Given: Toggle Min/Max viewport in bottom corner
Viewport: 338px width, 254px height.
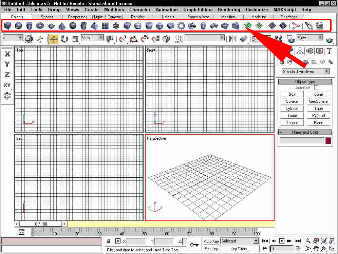Looking at the screenshot, I should (332, 248).
